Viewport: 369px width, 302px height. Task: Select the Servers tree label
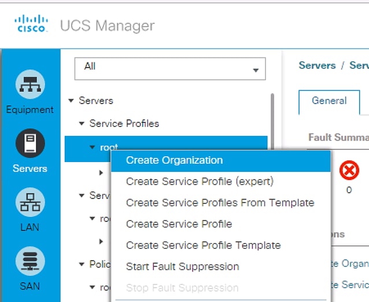[96, 101]
